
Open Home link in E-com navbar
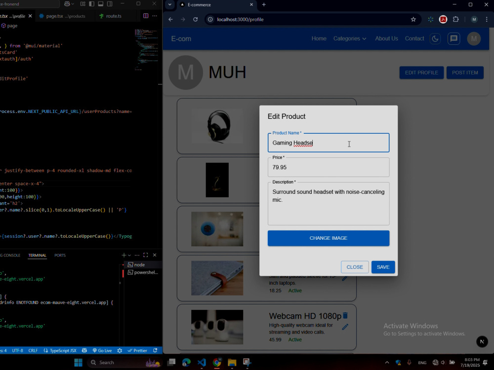tap(319, 38)
